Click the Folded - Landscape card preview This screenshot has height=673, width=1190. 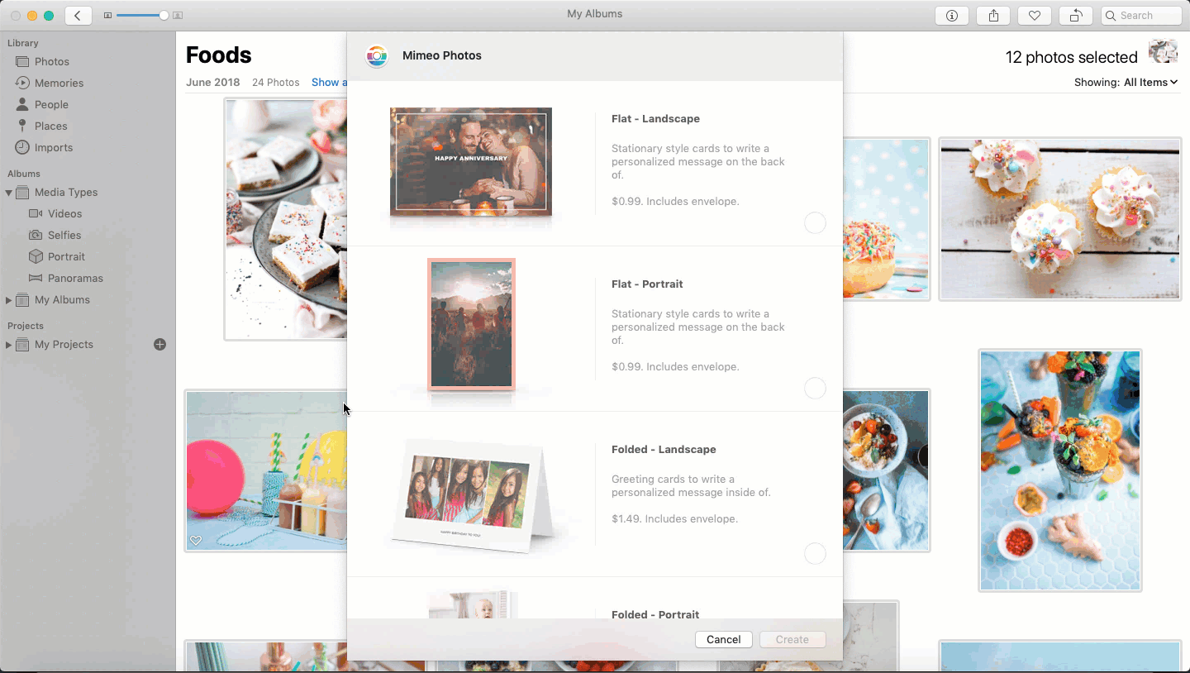(x=473, y=494)
